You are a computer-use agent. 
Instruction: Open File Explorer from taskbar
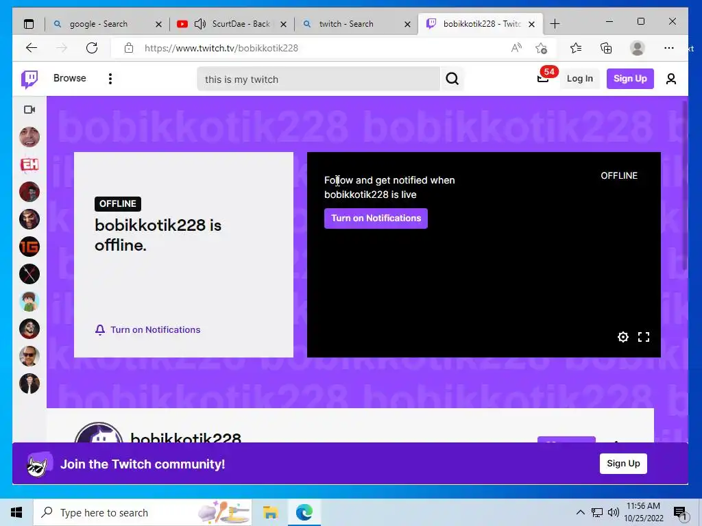point(270,512)
